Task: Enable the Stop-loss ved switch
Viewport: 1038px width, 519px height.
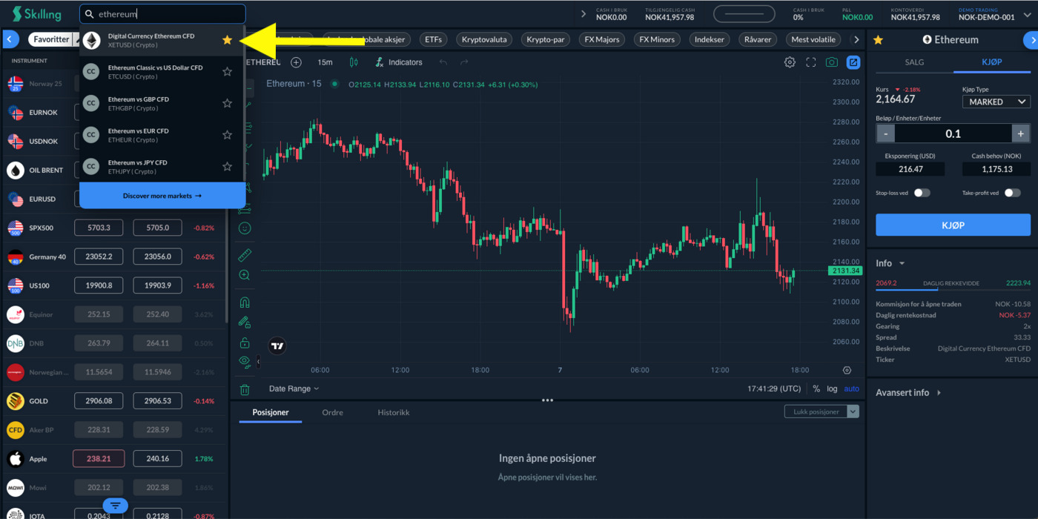Action: (922, 193)
